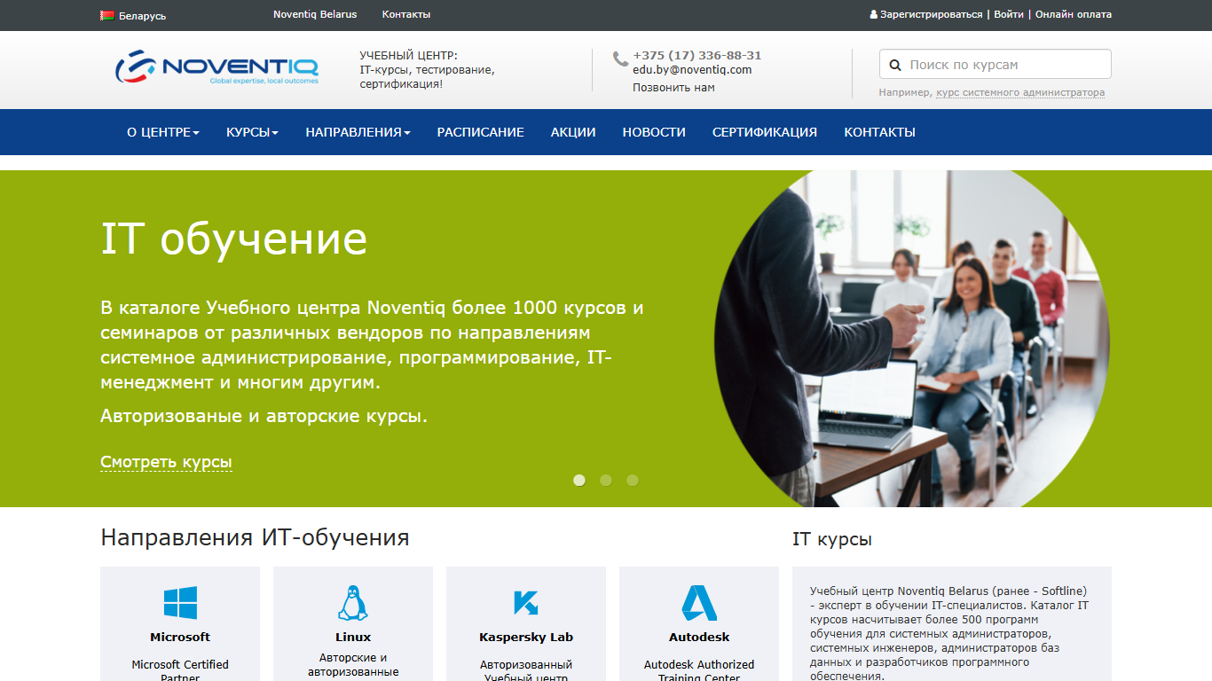Click the Microsoft Windows logo icon
The width and height of the screenshot is (1212, 681).
pos(180,603)
